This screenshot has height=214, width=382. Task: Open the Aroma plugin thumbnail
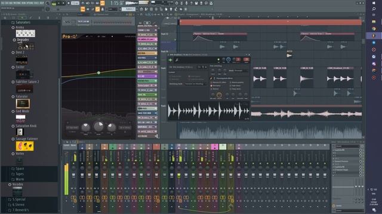pyautogui.click(x=25, y=33)
